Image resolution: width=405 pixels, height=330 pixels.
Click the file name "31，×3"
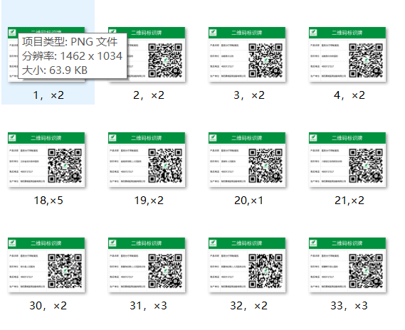tap(148, 306)
